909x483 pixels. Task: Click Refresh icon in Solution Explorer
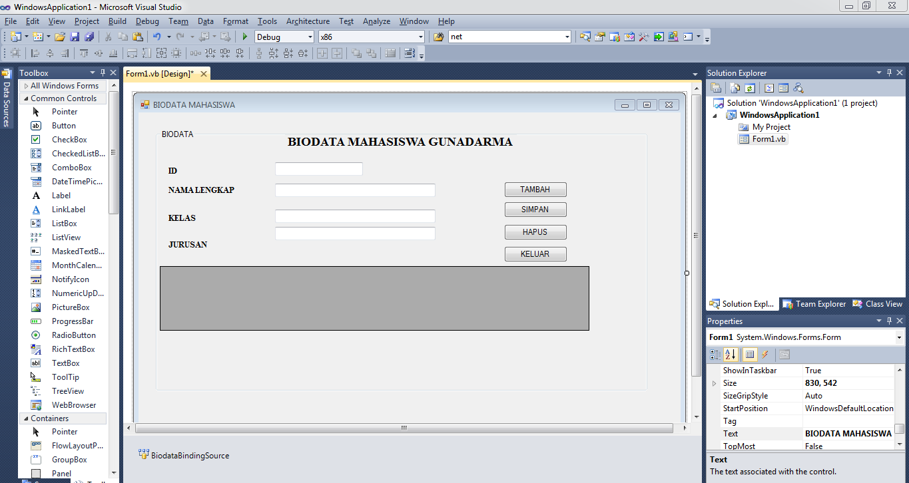point(750,88)
